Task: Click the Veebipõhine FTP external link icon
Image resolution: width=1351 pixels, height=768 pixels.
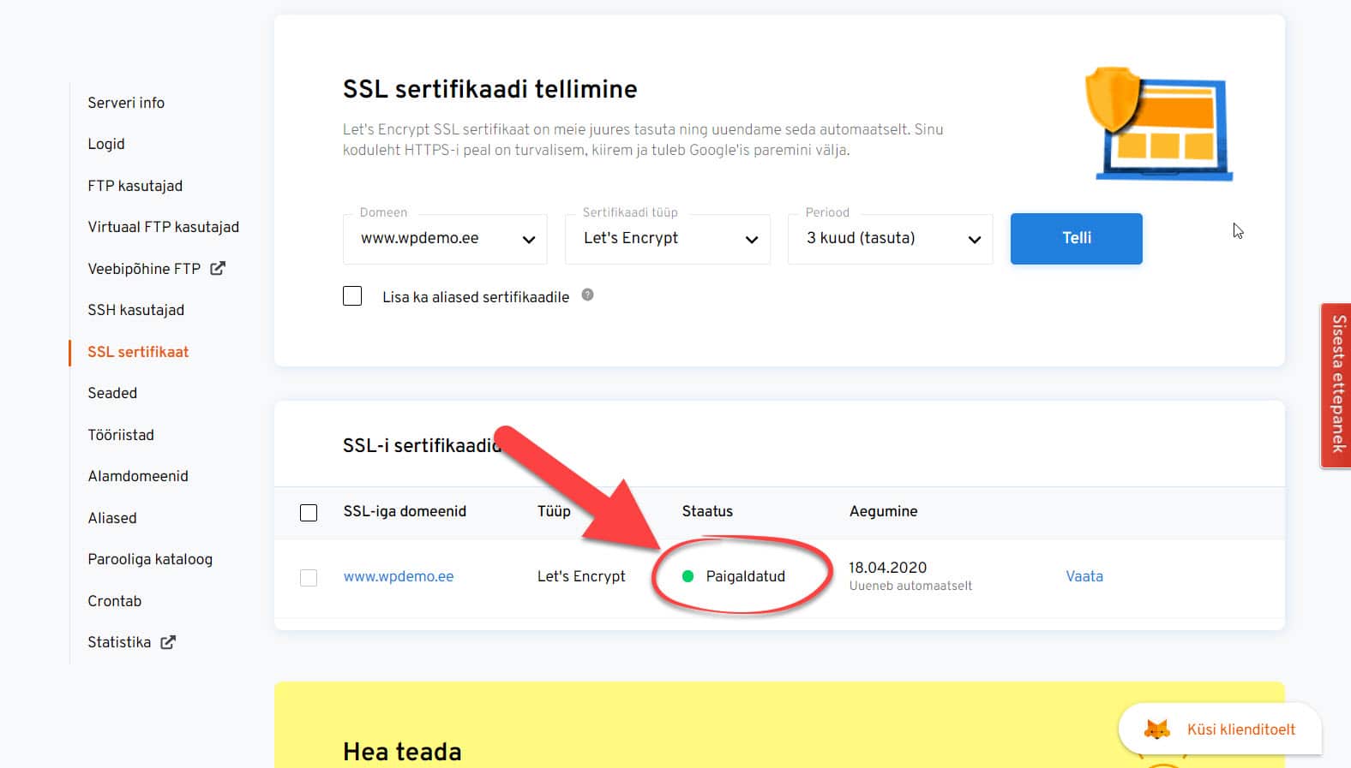Action: (x=218, y=268)
